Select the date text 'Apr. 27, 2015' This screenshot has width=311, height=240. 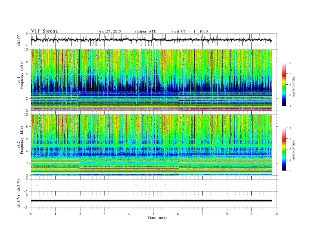110,31
